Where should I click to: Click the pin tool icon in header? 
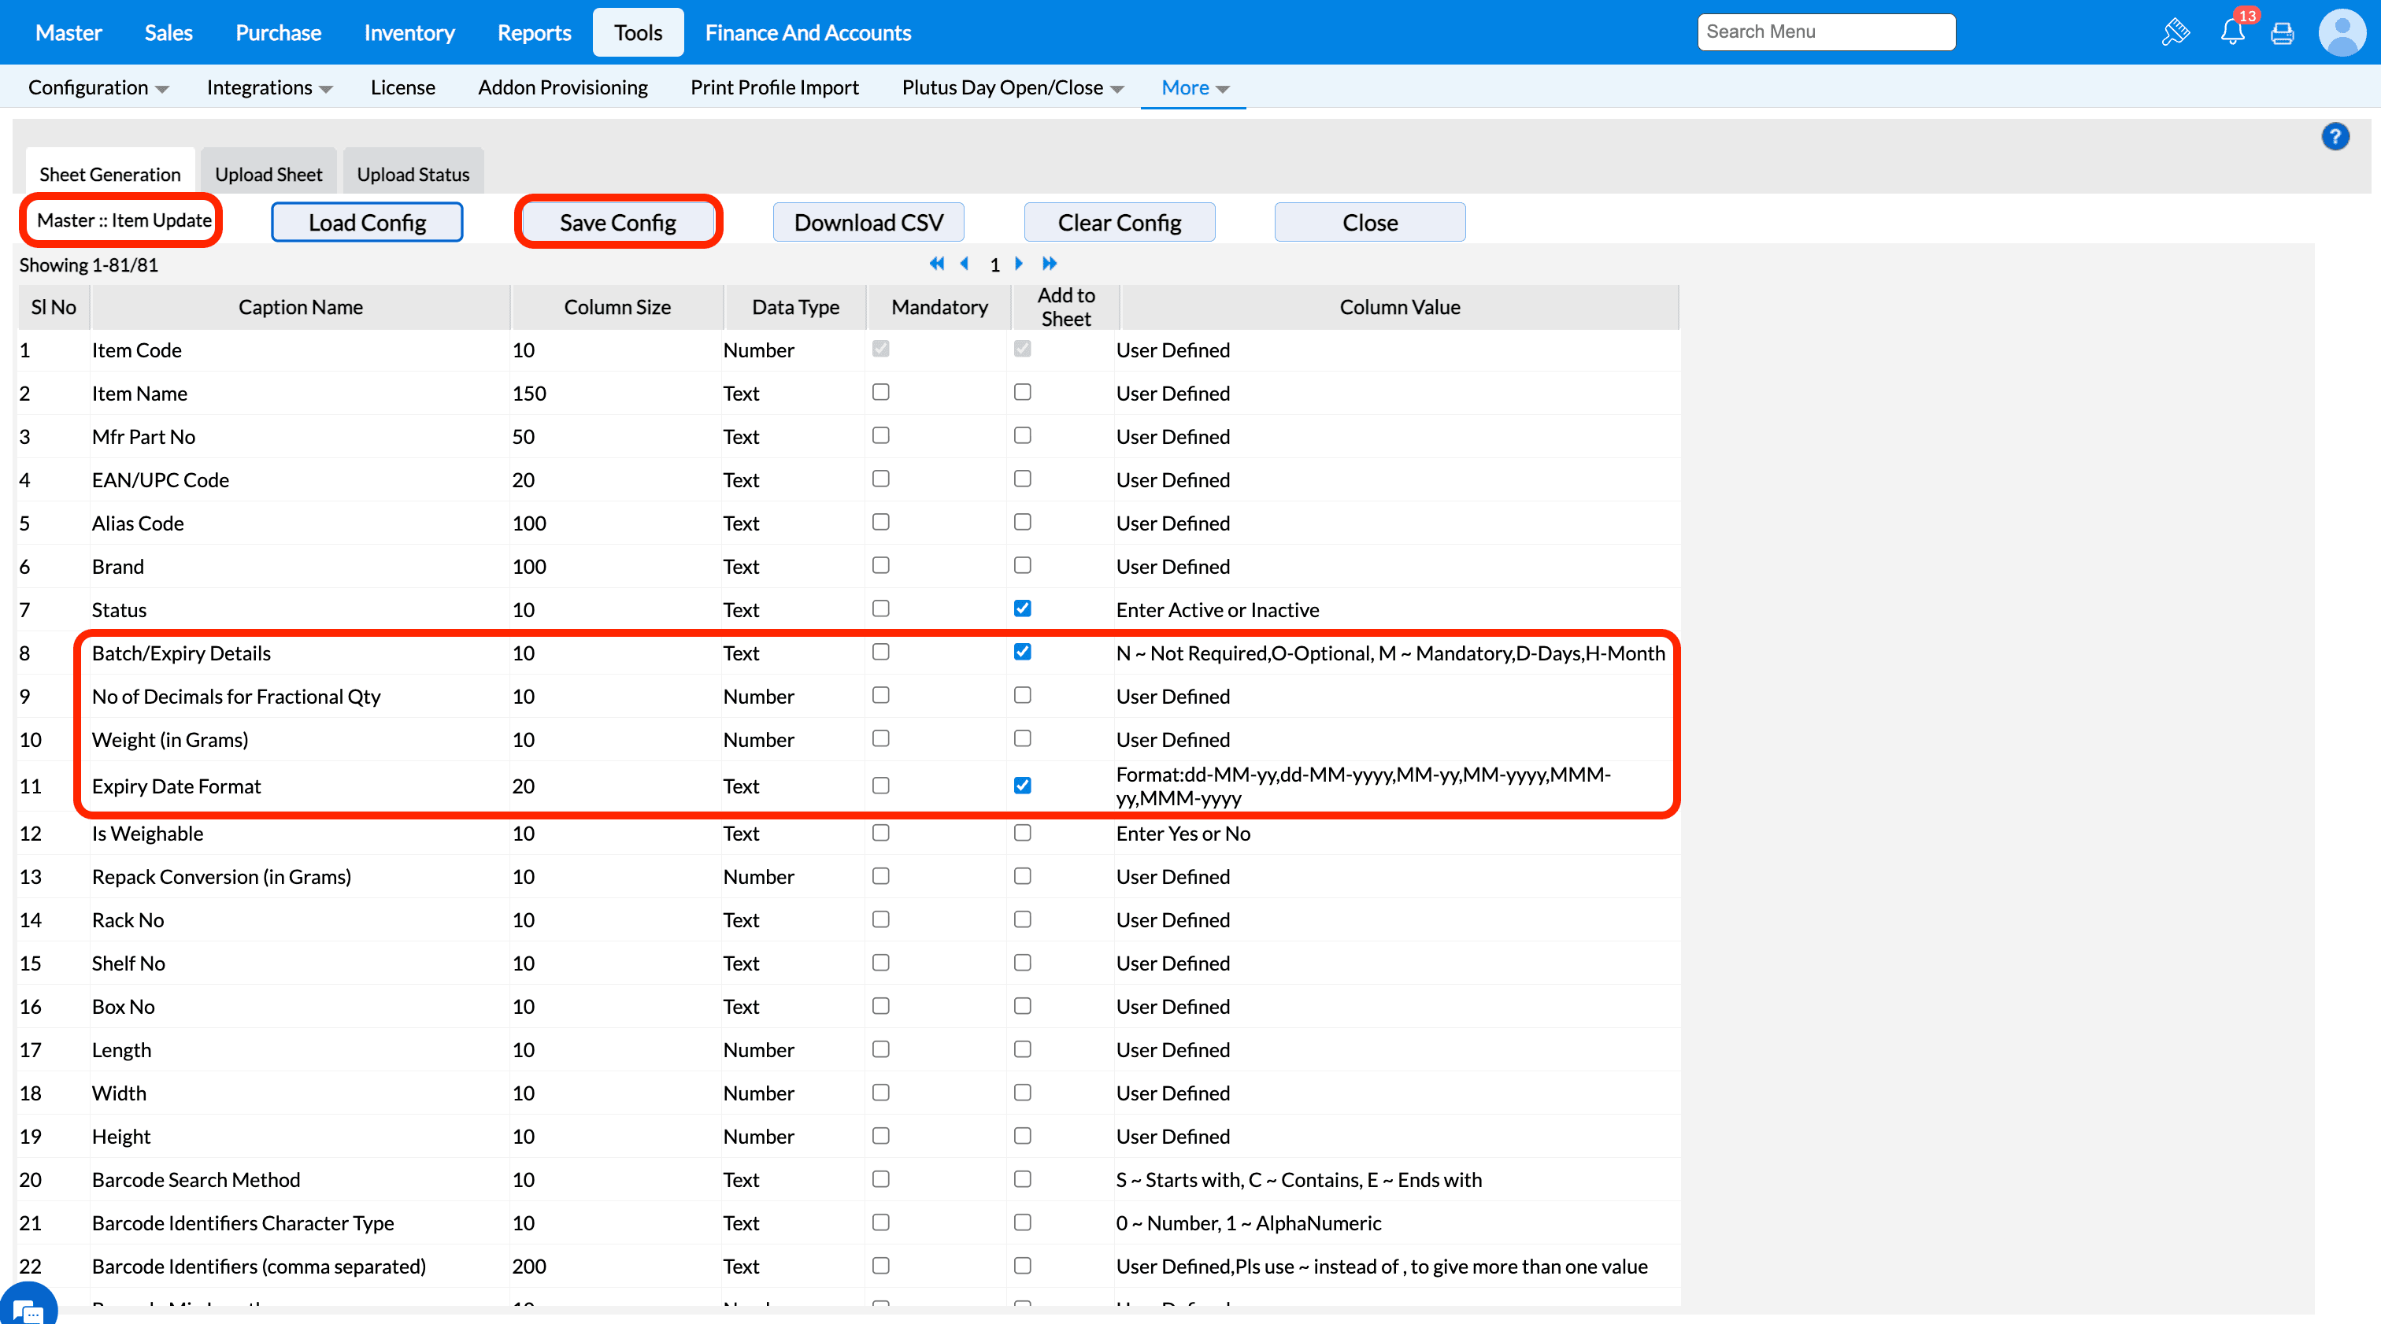(2175, 33)
